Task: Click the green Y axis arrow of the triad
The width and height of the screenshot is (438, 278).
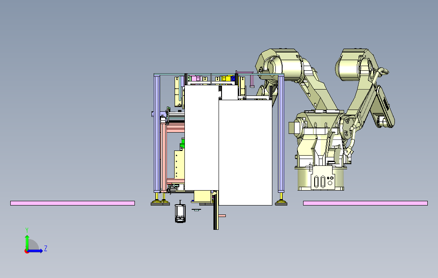Action: [27, 242]
